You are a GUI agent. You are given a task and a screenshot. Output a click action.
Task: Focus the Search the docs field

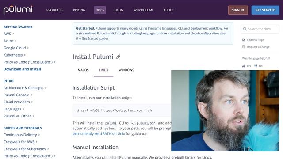(x=260, y=29)
